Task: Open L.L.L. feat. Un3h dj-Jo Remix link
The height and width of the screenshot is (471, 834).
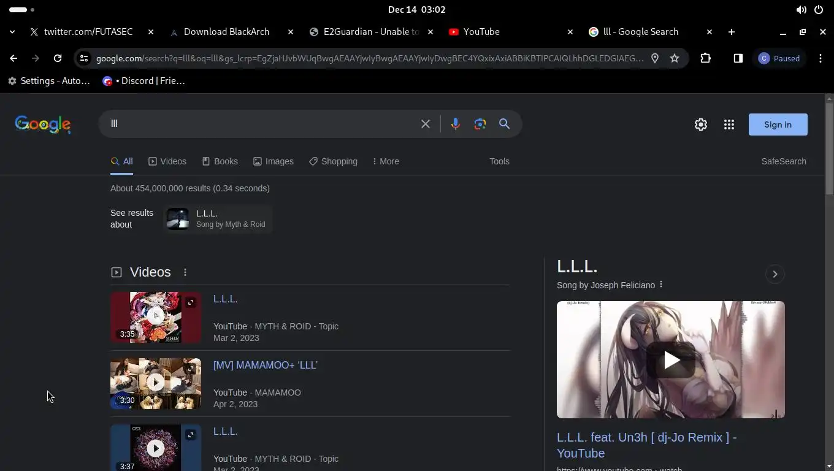Action: [x=646, y=445]
